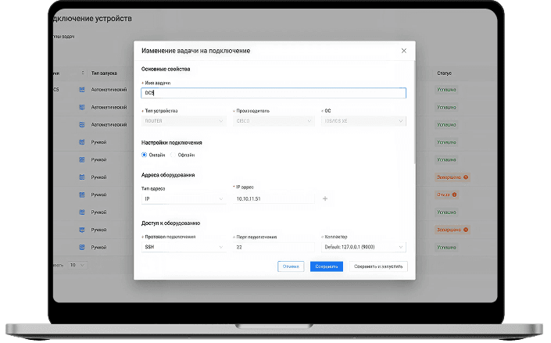Expand the Коннектор dropdown
Image resolution: width=551 pixels, height=343 pixels.
pos(363,247)
